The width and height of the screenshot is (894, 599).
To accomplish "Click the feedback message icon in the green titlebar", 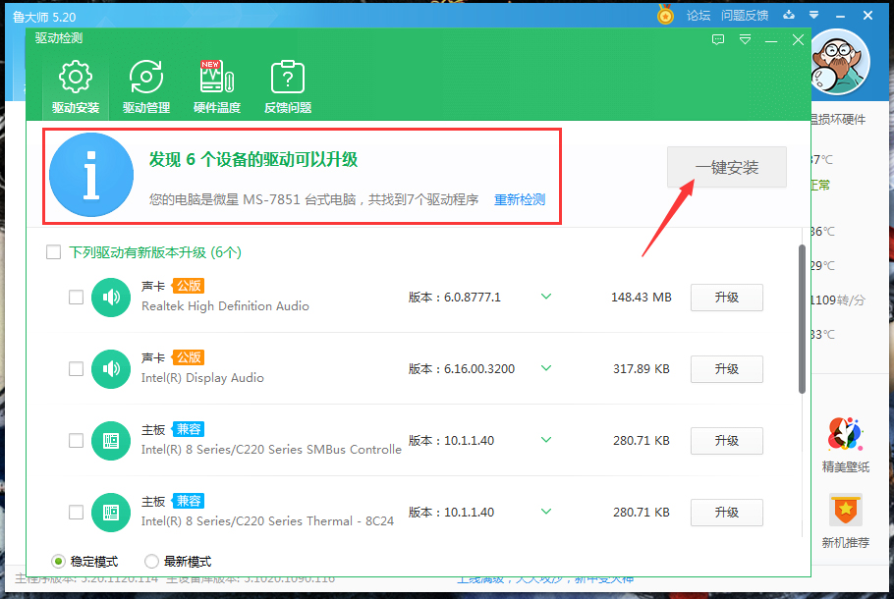I will [x=718, y=39].
